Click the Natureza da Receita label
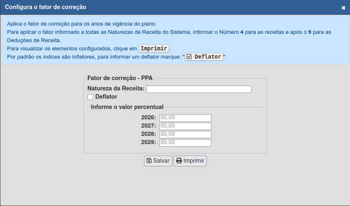This screenshot has width=350, height=206. pos(116,88)
